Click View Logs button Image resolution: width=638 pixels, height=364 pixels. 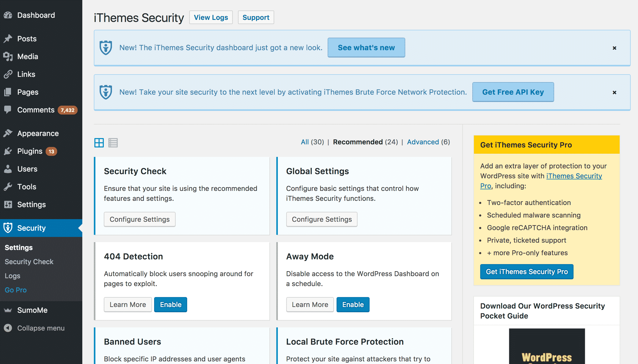pyautogui.click(x=211, y=18)
